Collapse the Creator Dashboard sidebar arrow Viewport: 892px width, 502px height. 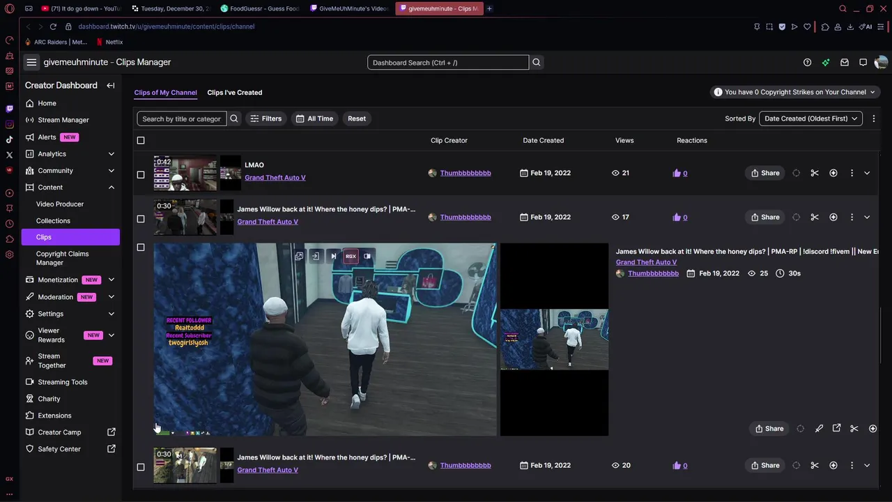click(110, 85)
